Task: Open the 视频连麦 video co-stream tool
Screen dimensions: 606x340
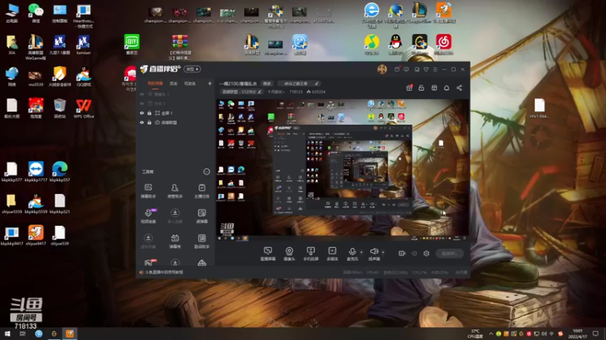Action: [x=148, y=216]
